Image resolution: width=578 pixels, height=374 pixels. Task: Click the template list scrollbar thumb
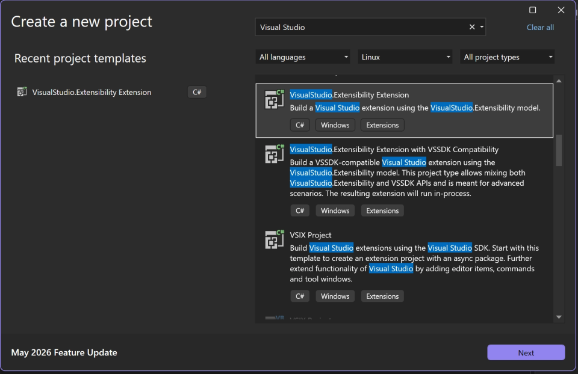pos(559,150)
